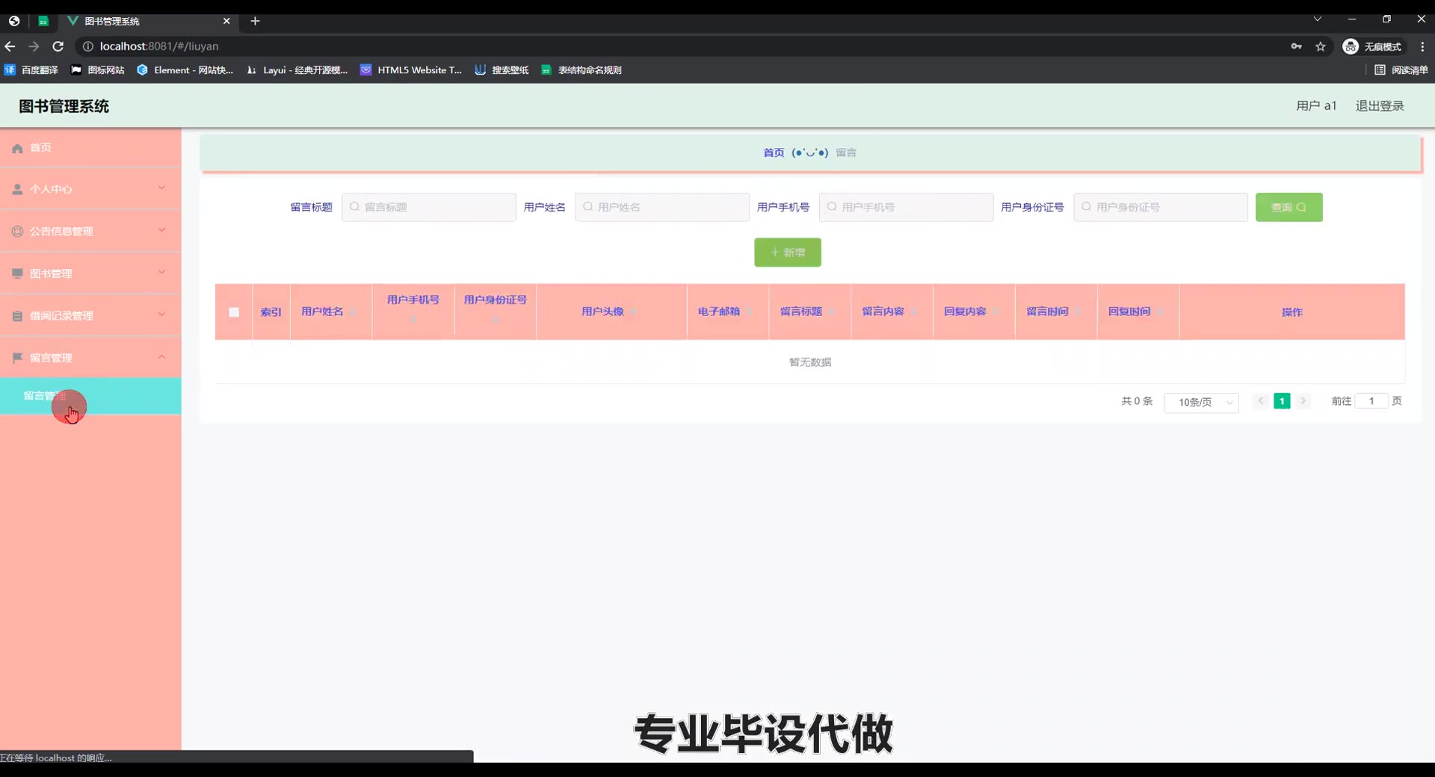Click the browser back arrow
The width and height of the screenshot is (1435, 777).
(x=10, y=46)
